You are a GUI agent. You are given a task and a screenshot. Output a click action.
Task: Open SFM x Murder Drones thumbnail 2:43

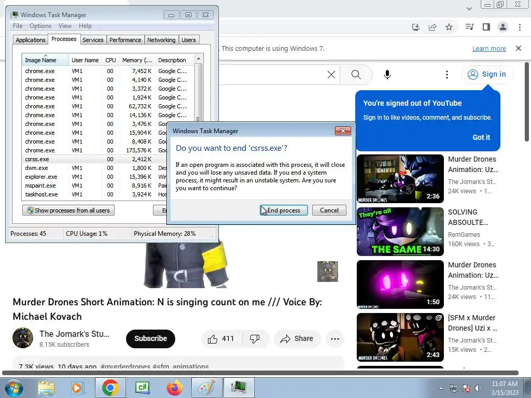400,337
